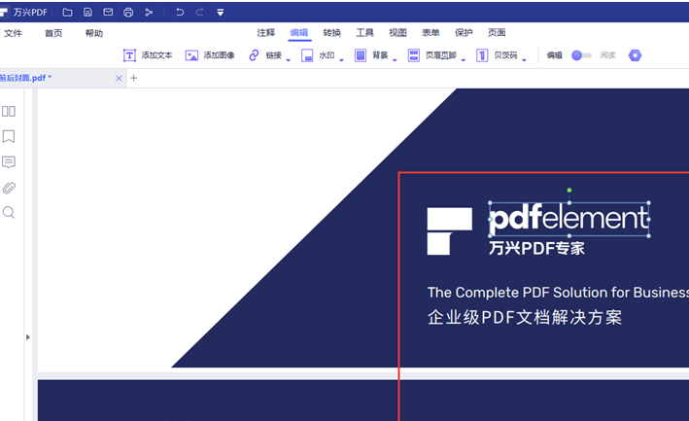Viewport: 689px width, 421px height.
Task: Click the share icon in the title bar
Action: [149, 13]
